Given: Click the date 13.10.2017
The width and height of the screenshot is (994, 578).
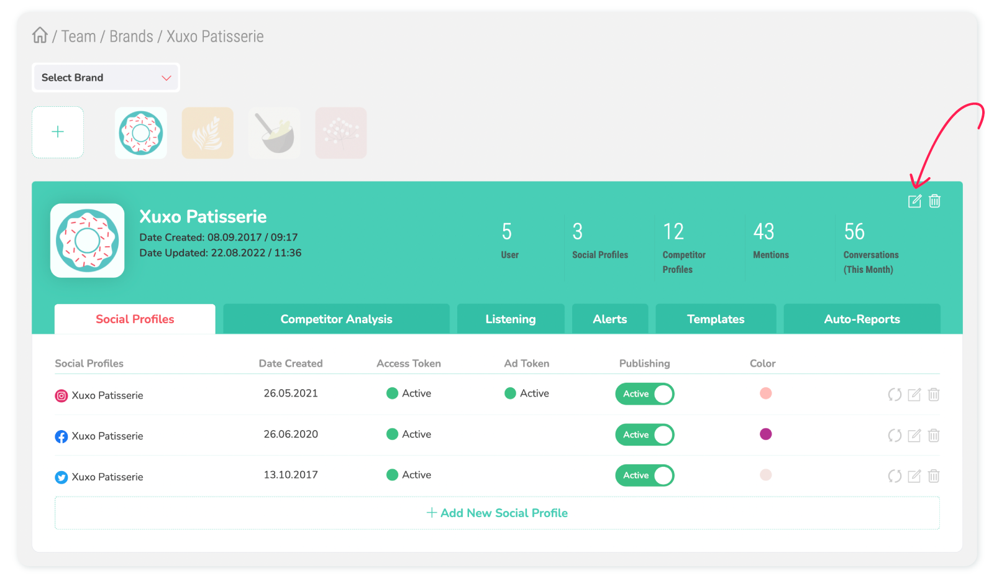Looking at the screenshot, I should click(x=291, y=475).
